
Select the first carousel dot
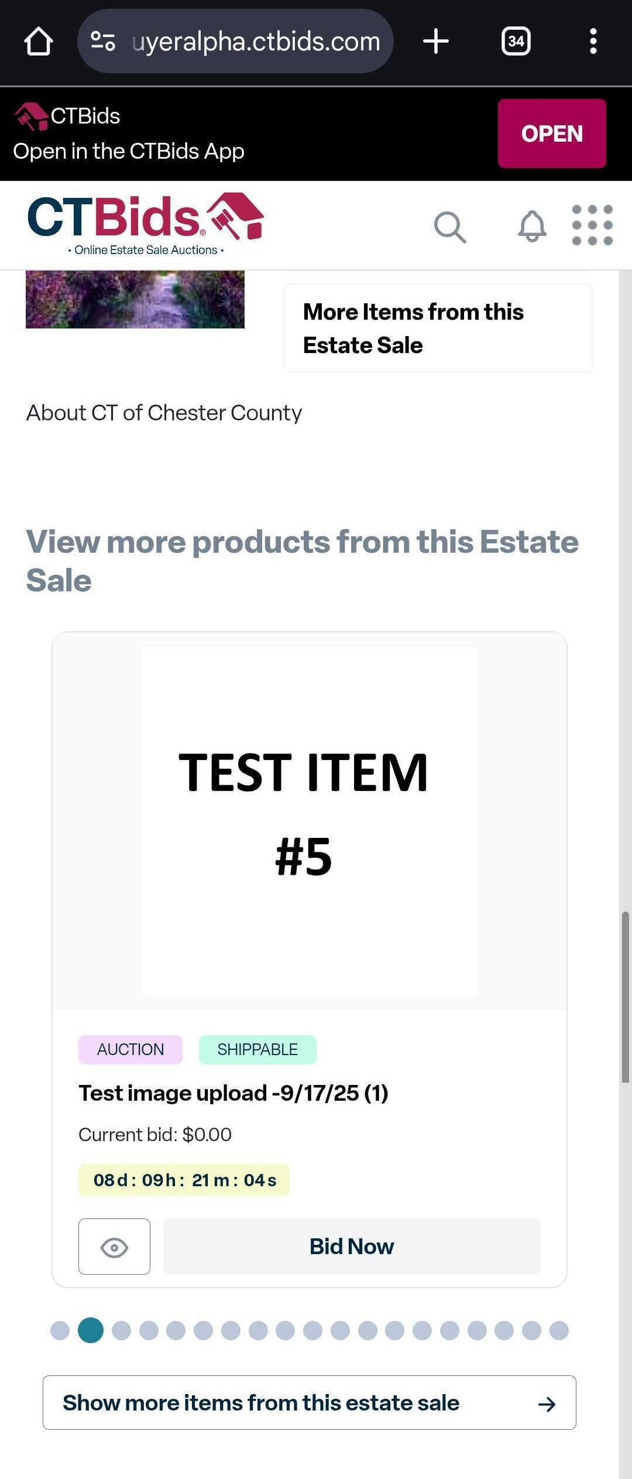[x=60, y=1330]
